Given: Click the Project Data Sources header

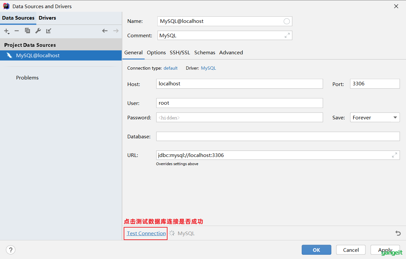Looking at the screenshot, I should (30, 45).
